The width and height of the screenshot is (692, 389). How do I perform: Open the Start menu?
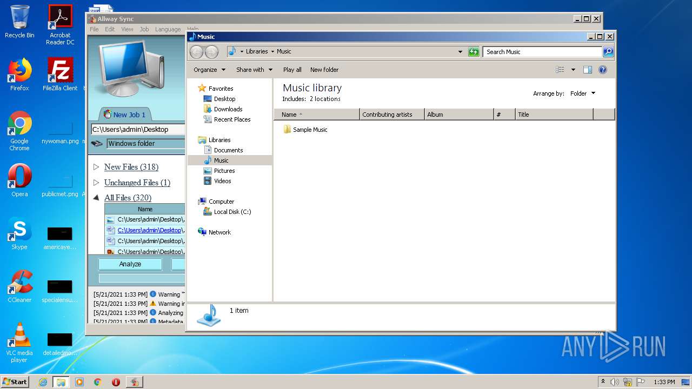click(x=15, y=382)
